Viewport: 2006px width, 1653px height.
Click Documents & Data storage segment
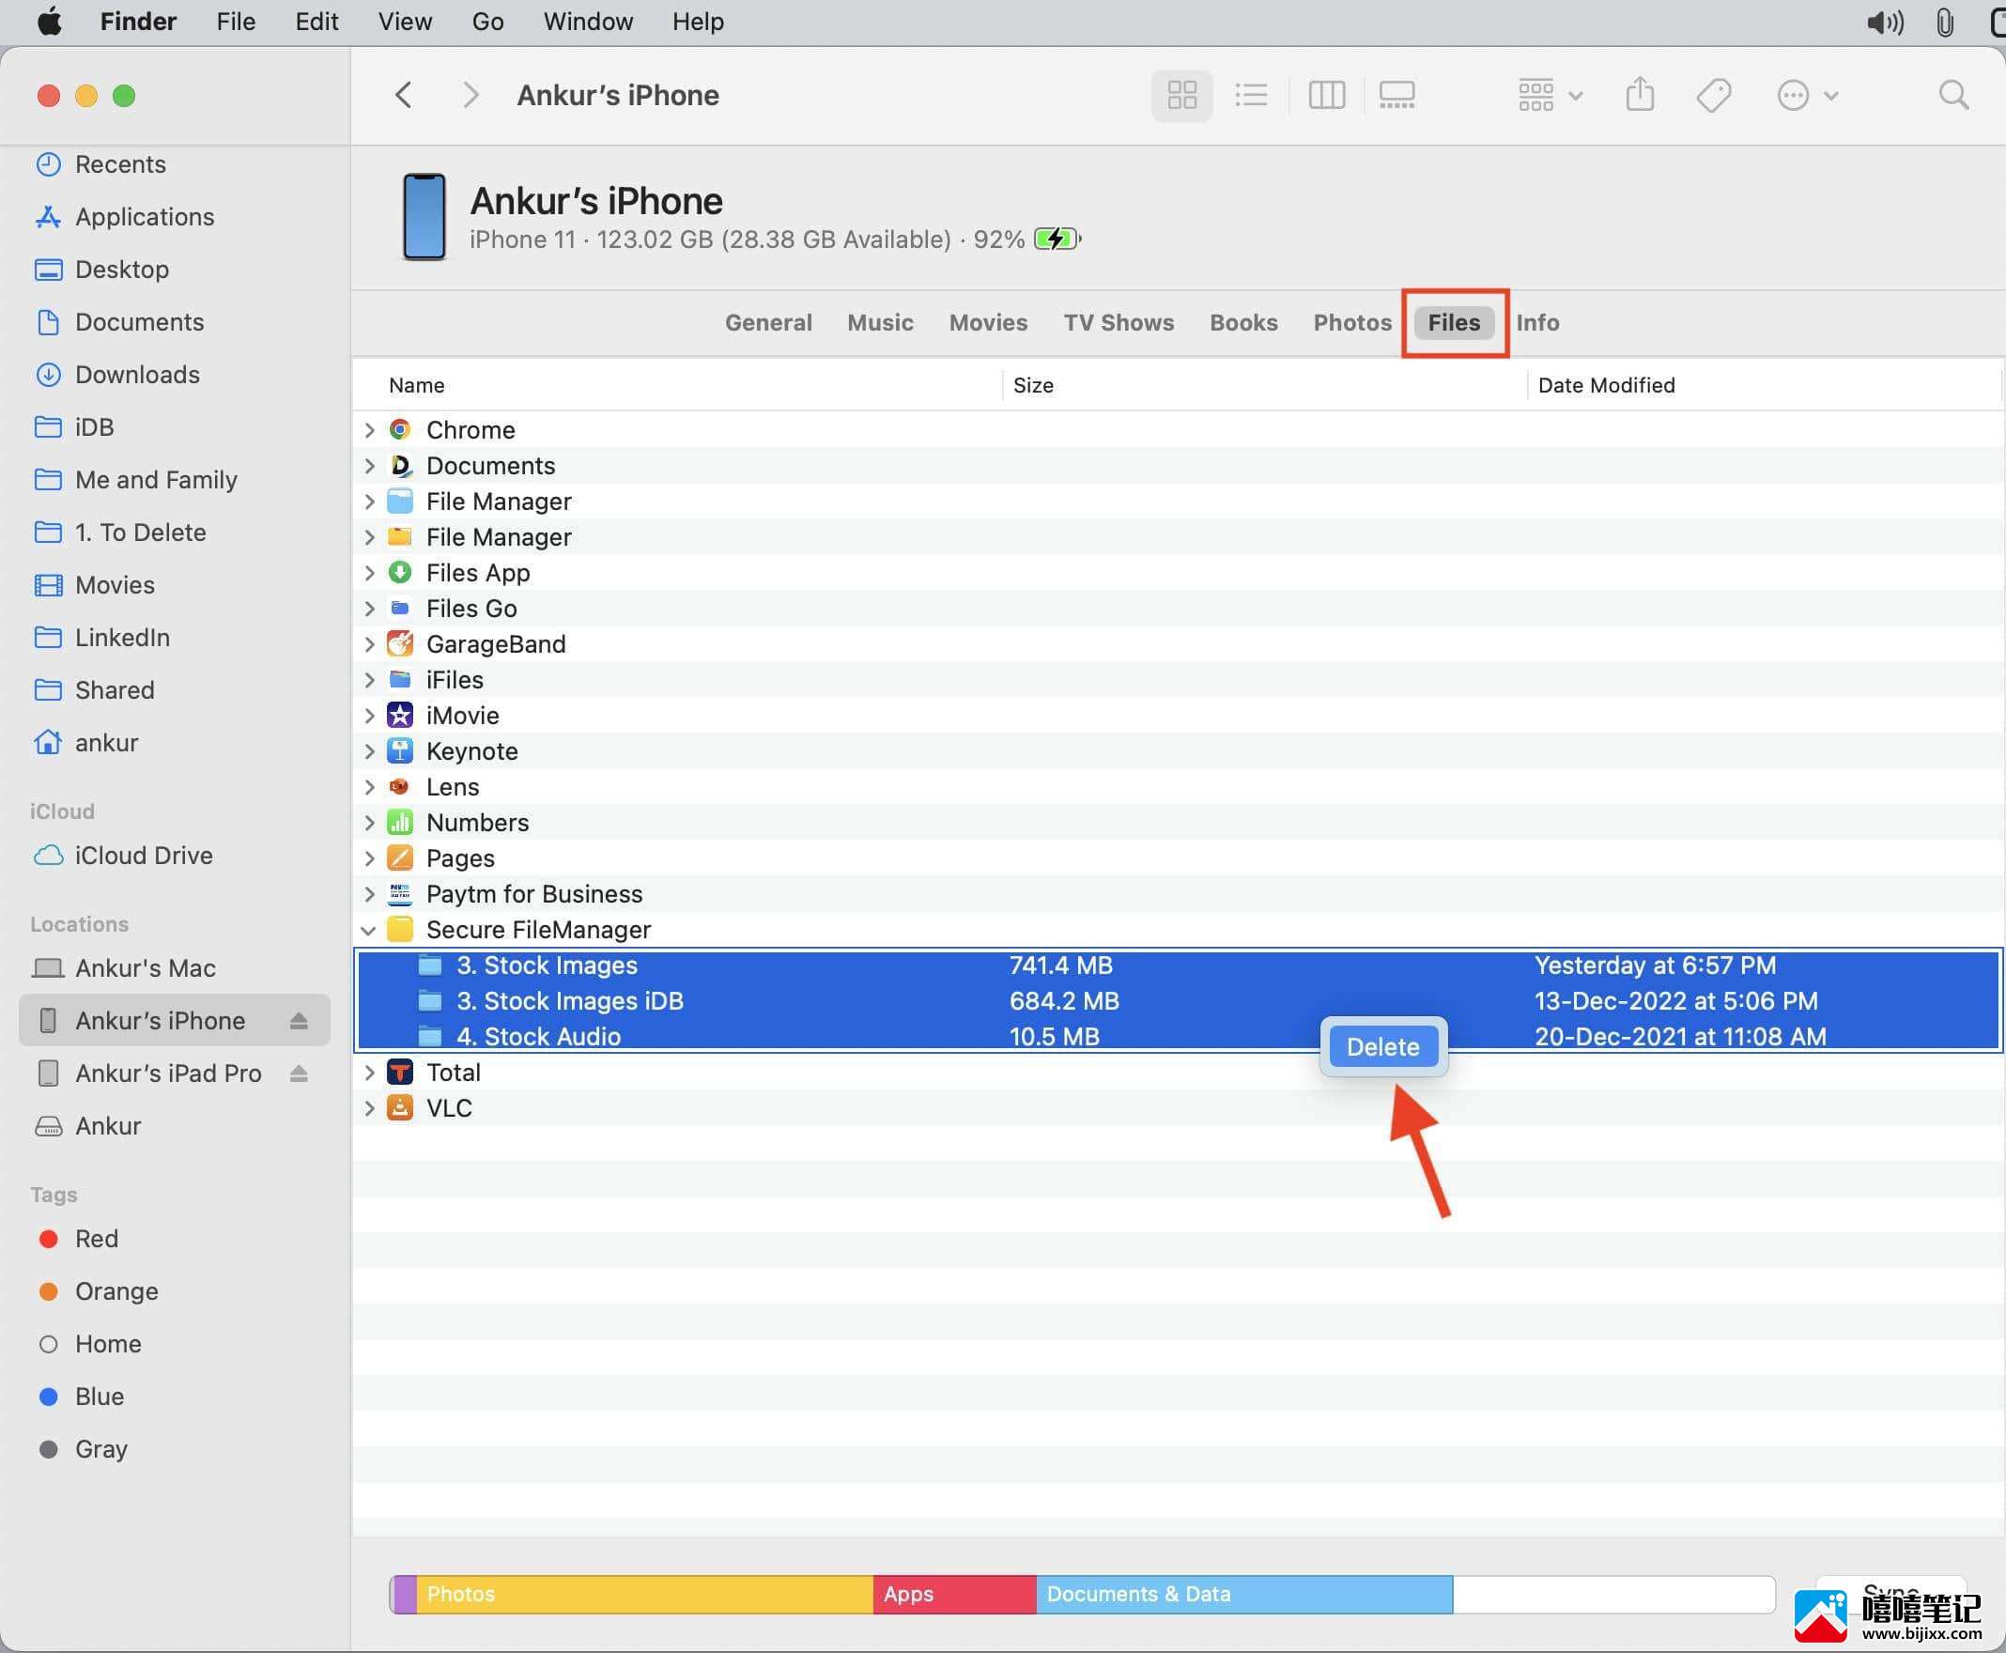[1244, 1594]
